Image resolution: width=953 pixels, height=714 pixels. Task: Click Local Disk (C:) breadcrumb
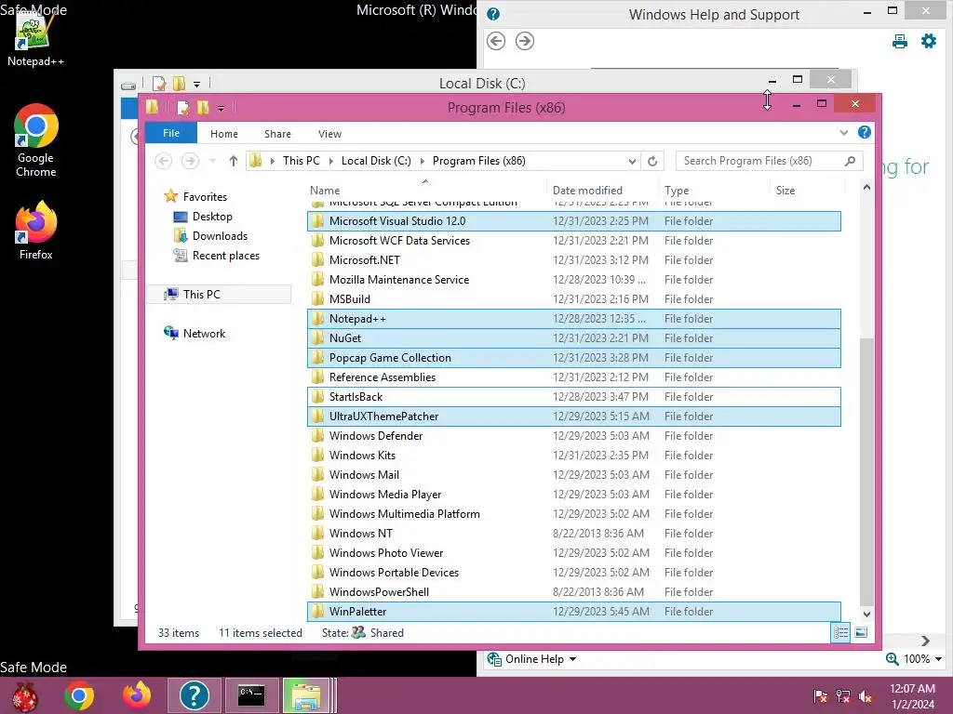click(376, 161)
